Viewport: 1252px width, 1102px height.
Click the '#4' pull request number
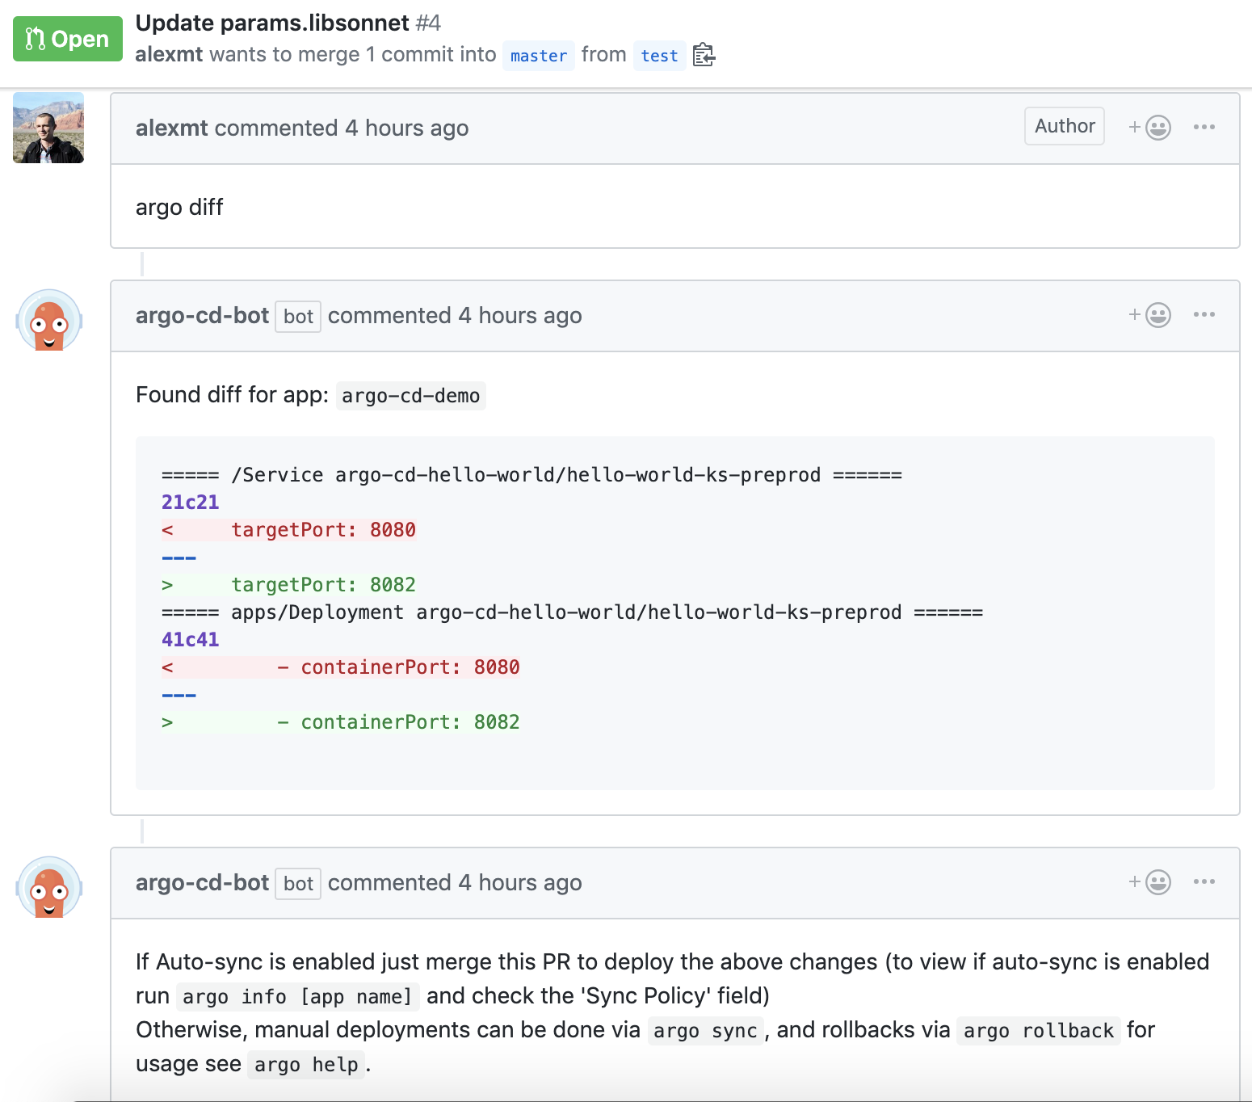tap(428, 23)
